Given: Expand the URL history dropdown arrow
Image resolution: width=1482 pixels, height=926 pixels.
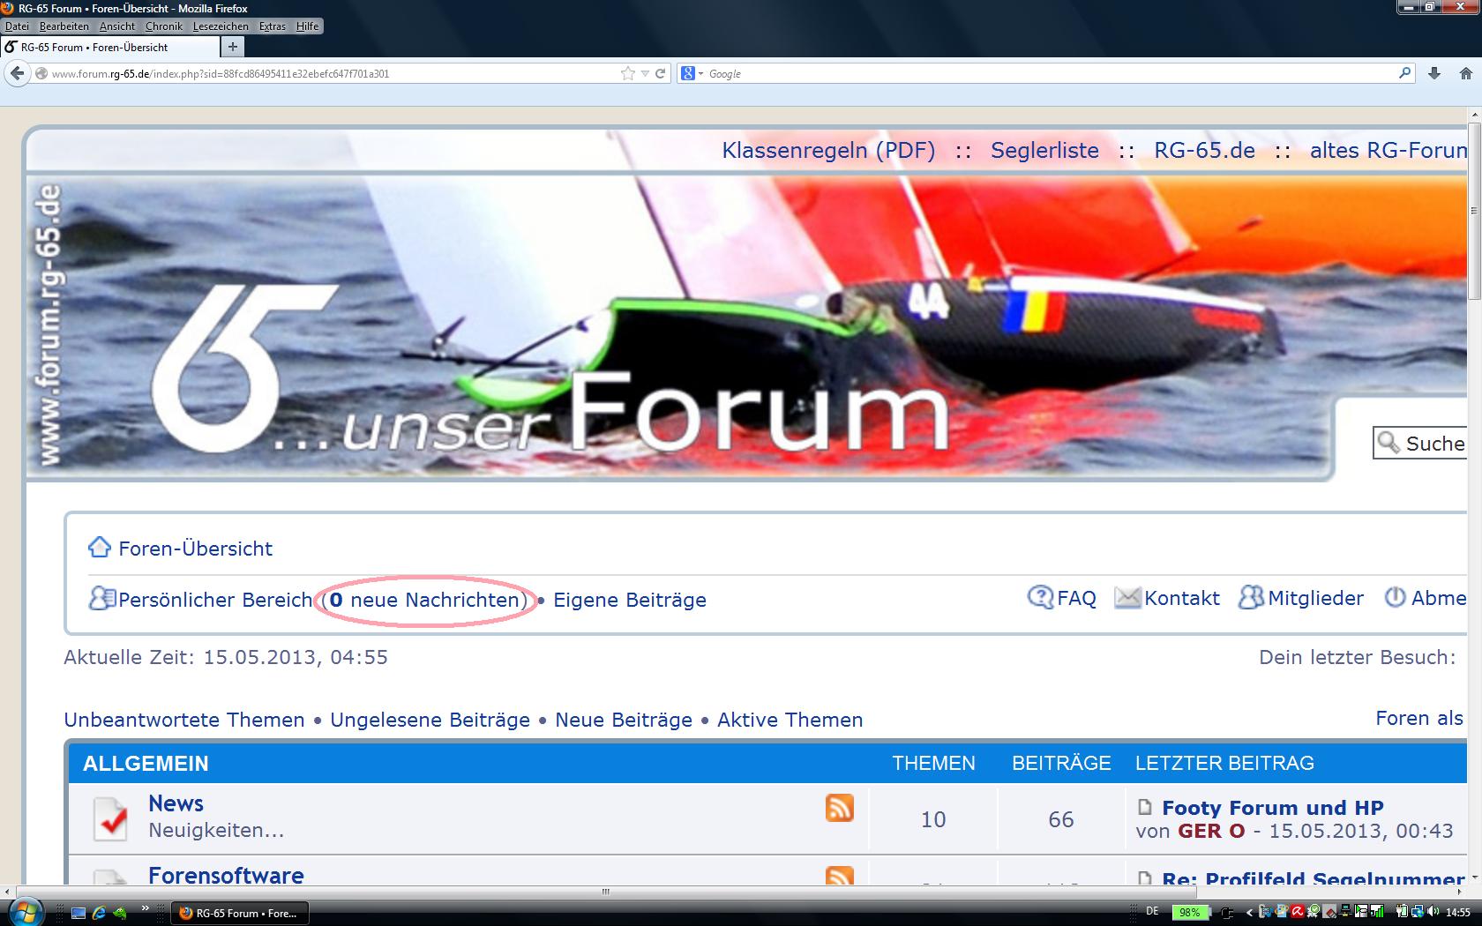Looking at the screenshot, I should 645,73.
